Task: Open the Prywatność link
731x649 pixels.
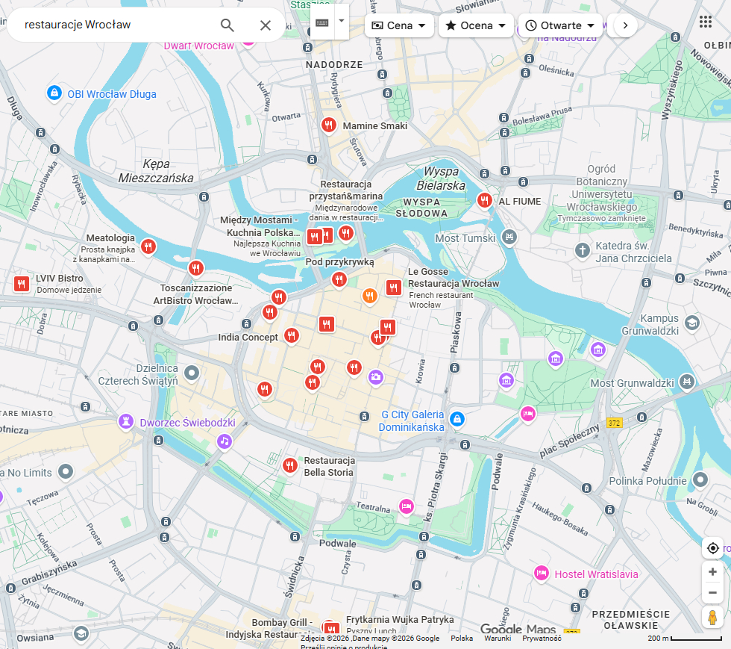Action: point(542,639)
